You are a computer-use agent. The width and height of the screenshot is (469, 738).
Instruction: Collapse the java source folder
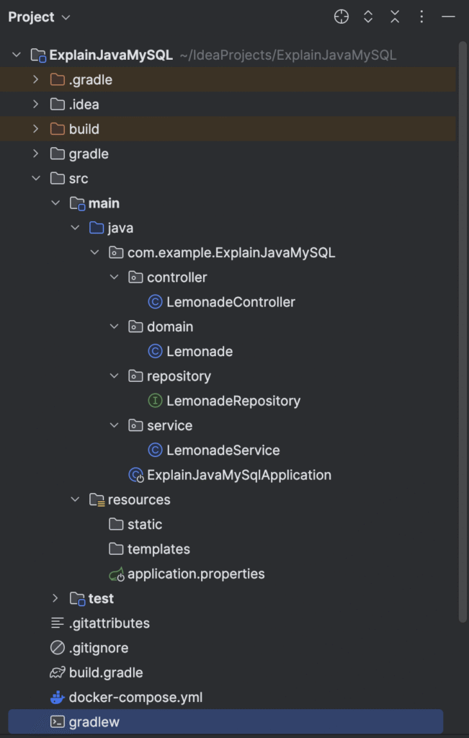click(x=75, y=228)
